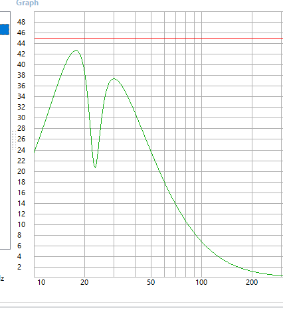
Task: Click the green curve's highest peak
Action: [x=76, y=51]
